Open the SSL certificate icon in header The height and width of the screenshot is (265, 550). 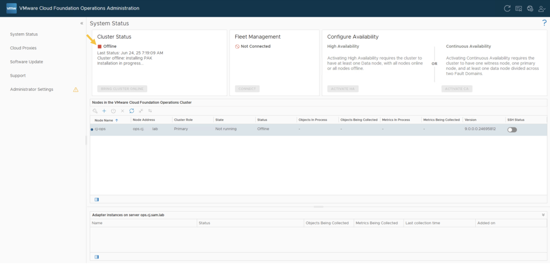518,9
